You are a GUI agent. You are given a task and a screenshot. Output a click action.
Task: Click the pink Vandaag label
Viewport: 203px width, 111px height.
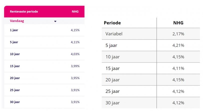[x=17, y=21]
